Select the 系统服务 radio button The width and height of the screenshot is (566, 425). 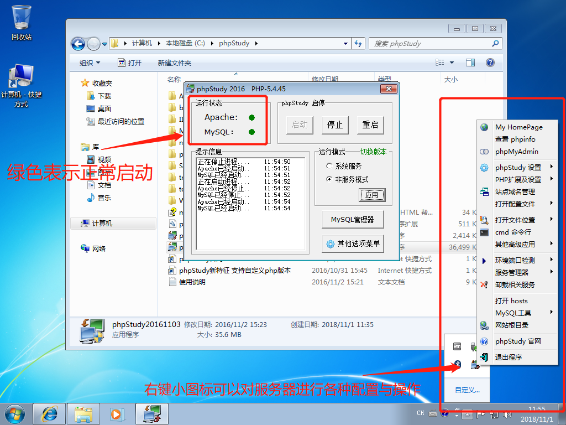pyautogui.click(x=328, y=166)
